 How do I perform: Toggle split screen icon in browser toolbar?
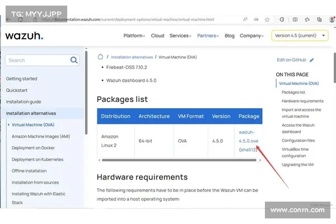tap(295, 20)
